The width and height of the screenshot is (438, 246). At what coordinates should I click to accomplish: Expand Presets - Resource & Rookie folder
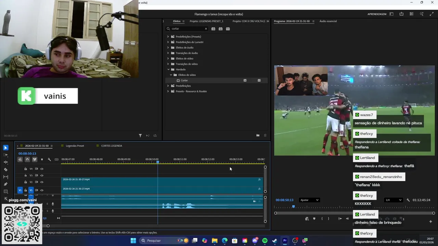pyautogui.click(x=168, y=91)
